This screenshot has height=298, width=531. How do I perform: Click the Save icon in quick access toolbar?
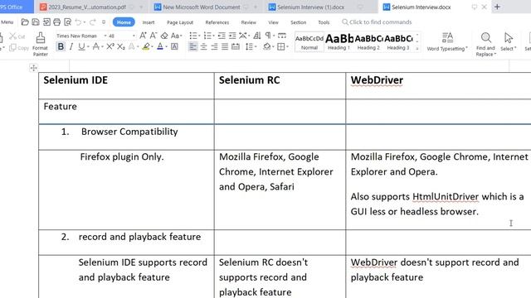(x=36, y=22)
